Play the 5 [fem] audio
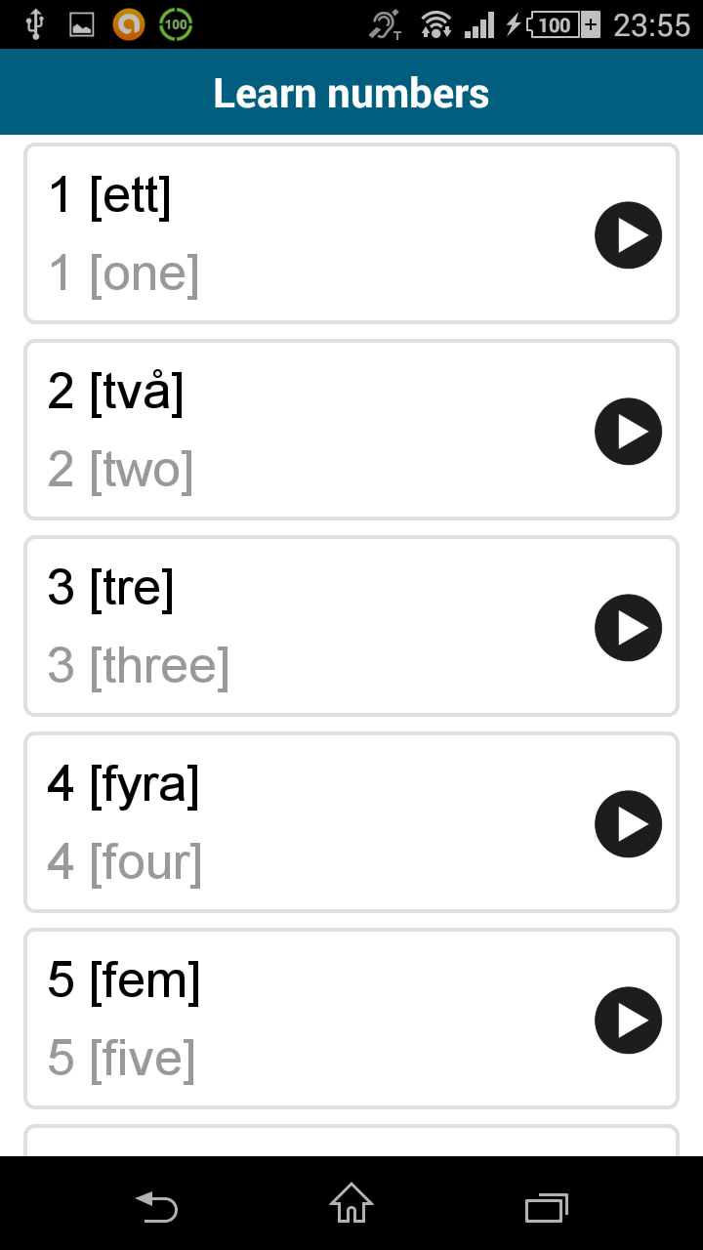 (x=628, y=1021)
